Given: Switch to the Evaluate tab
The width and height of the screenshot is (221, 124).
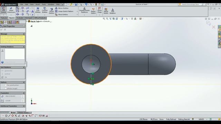Looking at the screenshot, I should coord(20,18).
